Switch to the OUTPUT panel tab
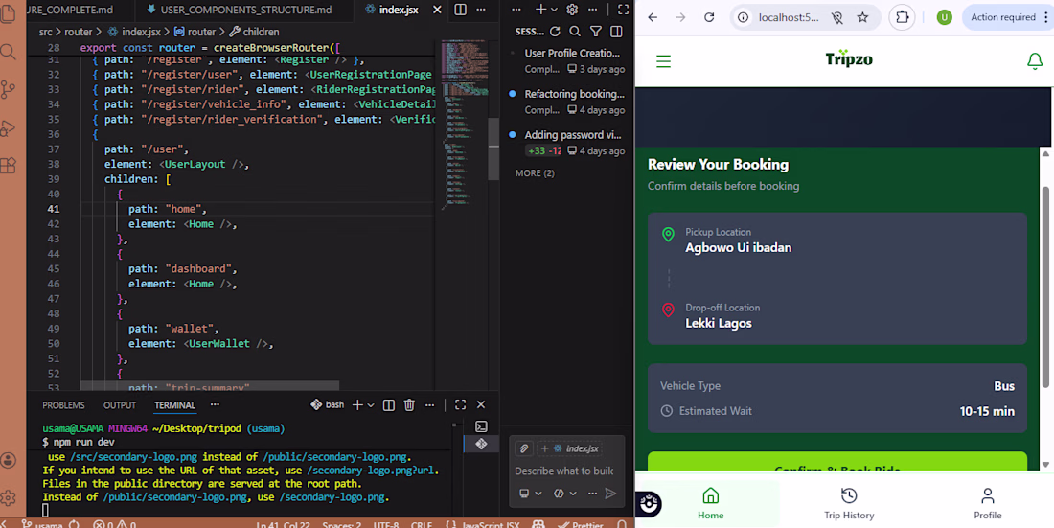 (x=120, y=405)
